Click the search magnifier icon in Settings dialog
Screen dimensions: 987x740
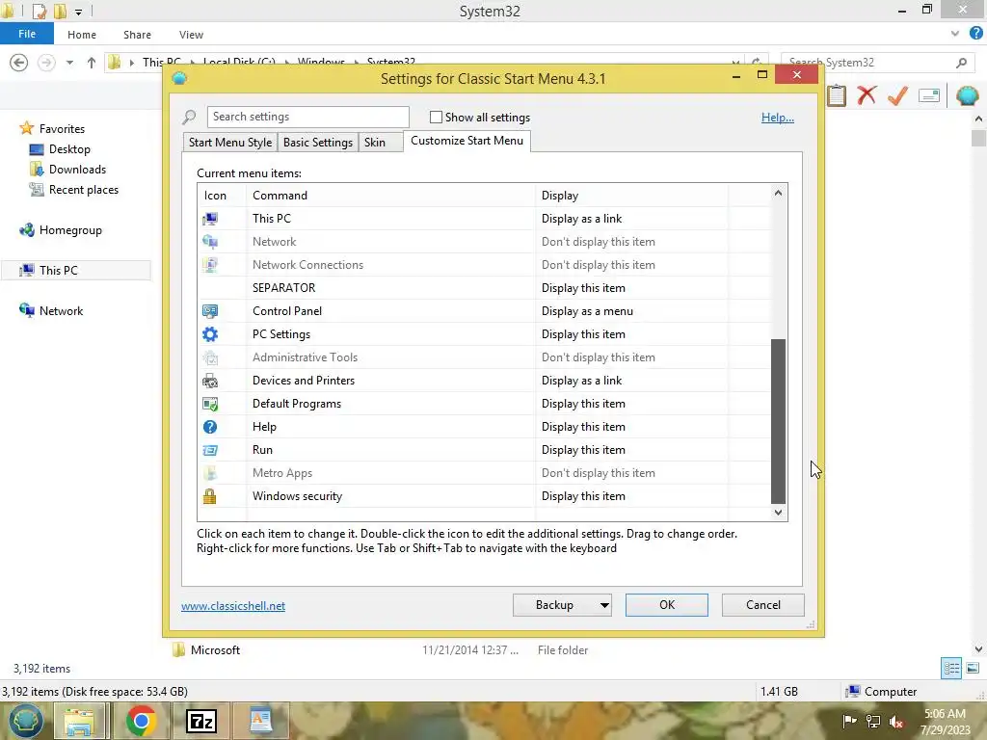[x=189, y=117]
